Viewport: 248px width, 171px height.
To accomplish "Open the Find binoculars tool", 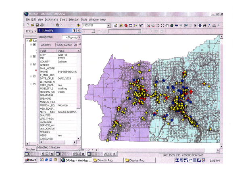I will 205,25.
